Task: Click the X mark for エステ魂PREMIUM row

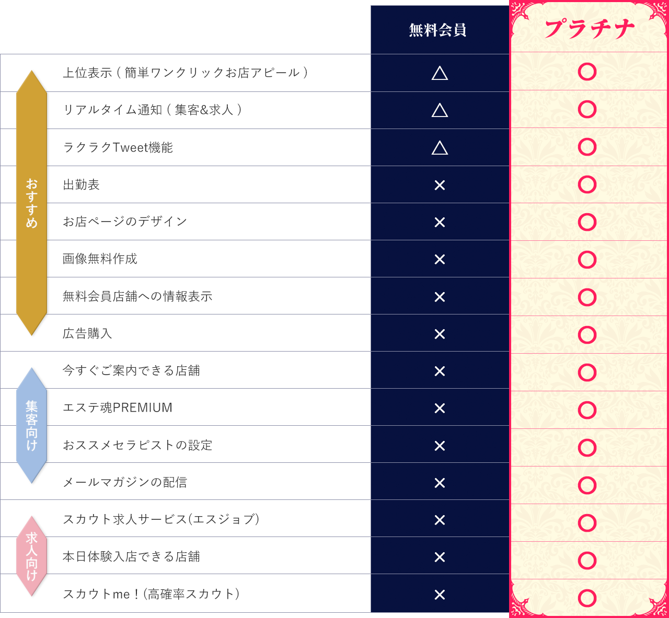Action: click(x=440, y=409)
